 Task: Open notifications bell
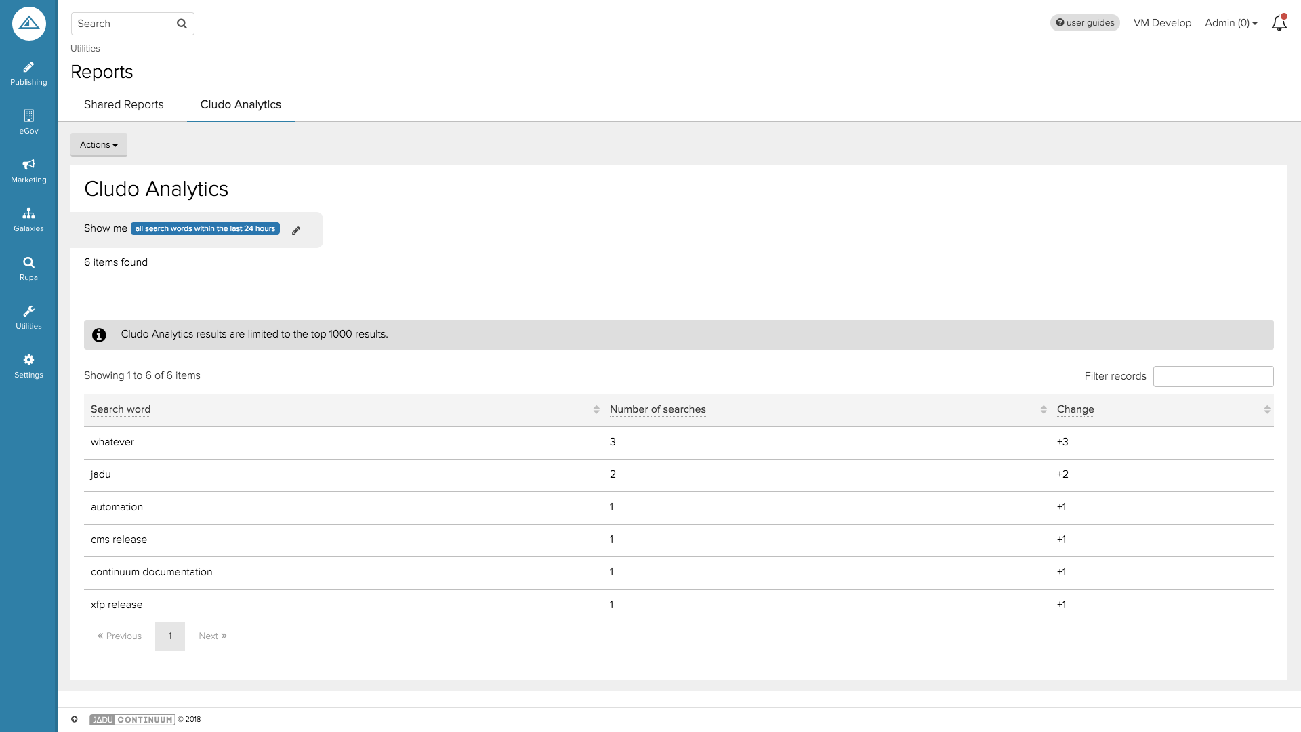click(1279, 23)
